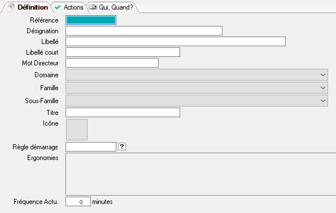The height and width of the screenshot is (213, 336).
Task: Open the Domaine dropdown arrow
Action: 323,75
